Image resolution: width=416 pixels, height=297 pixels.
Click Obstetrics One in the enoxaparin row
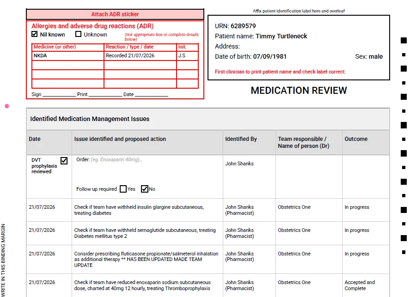[x=294, y=282]
